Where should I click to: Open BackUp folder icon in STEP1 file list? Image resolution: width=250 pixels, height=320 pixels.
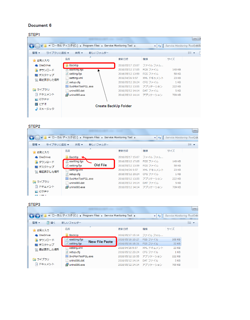pos(67,65)
